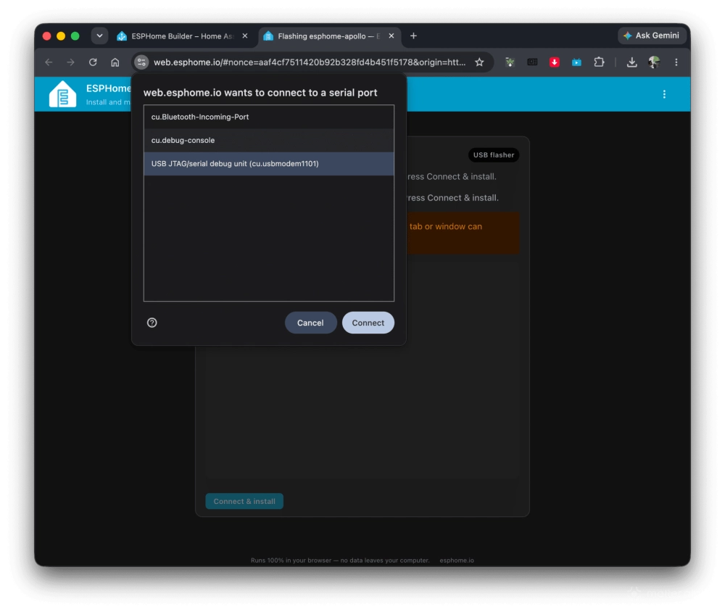725x612 pixels.
Task: Bookmark this page with the star
Action: tap(479, 62)
